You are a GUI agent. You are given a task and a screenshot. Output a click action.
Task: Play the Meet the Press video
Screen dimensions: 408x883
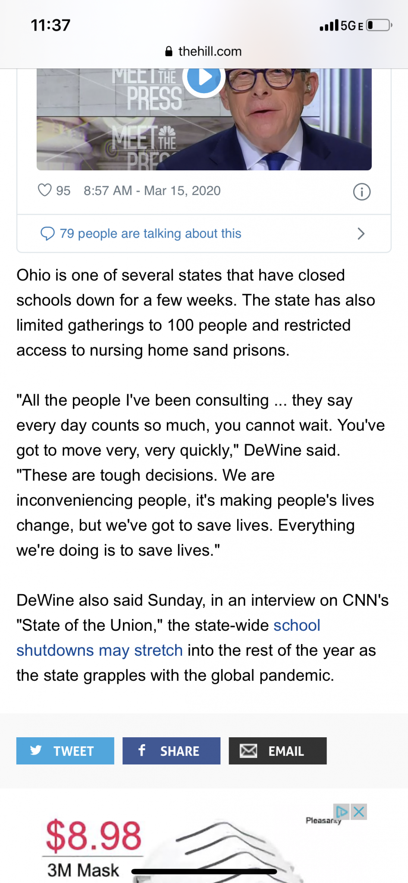point(204,78)
